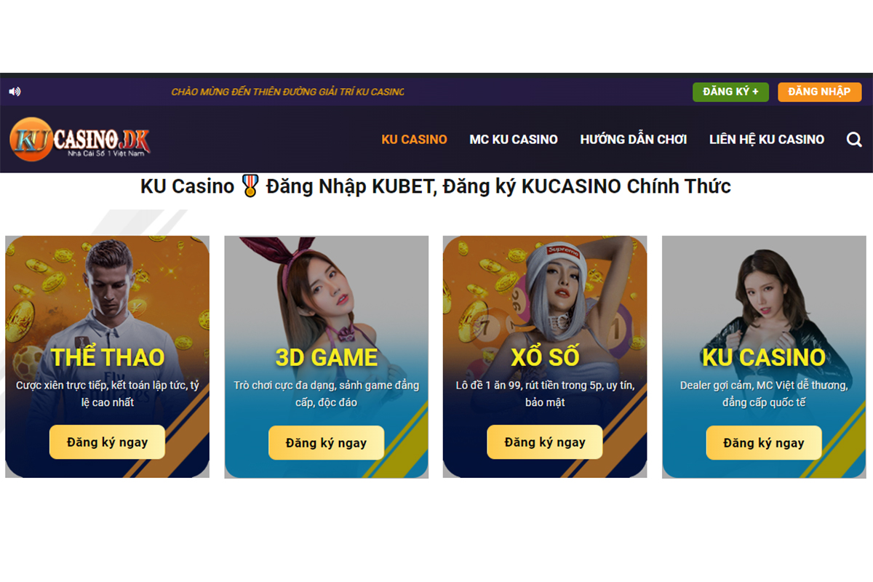This screenshot has width=873, height=582.
Task: Click the KU Casino.DK logo
Action: pos(80,140)
